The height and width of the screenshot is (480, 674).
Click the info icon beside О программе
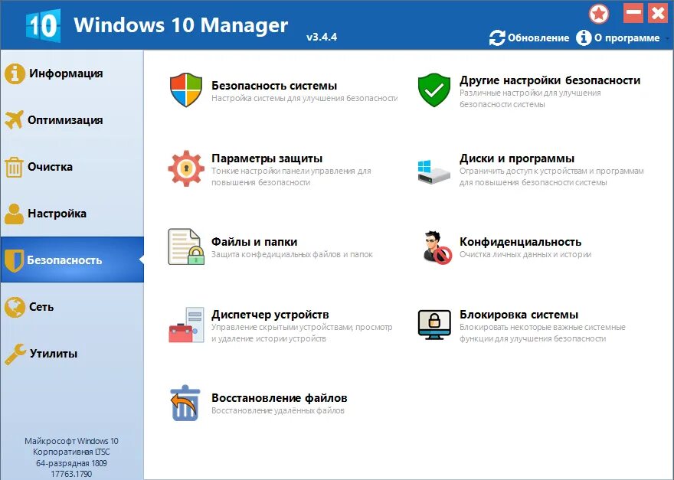(584, 38)
